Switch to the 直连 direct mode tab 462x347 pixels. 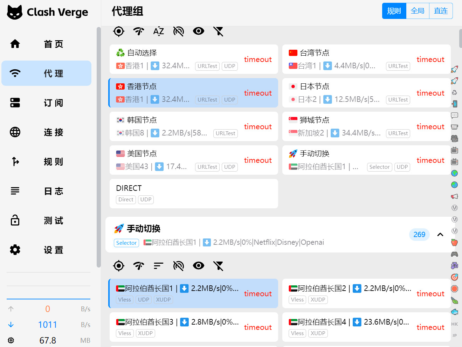click(x=441, y=11)
